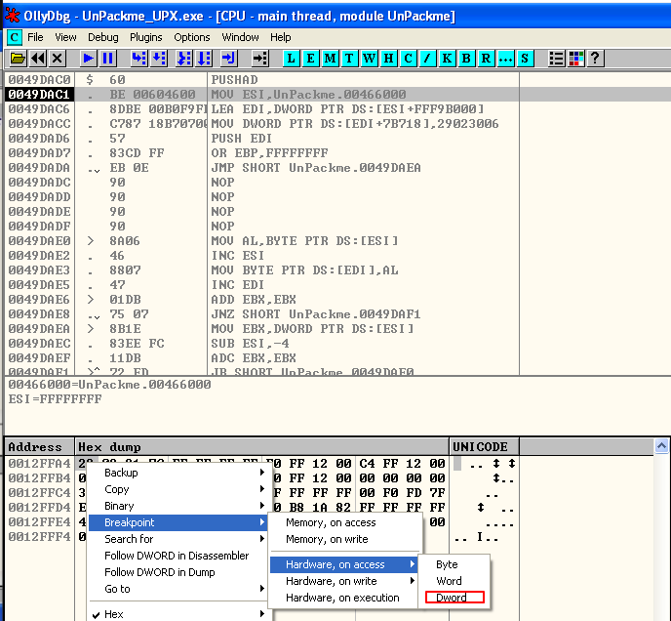Open Breakpoints window with B button
671x621 pixels.
pos(466,59)
